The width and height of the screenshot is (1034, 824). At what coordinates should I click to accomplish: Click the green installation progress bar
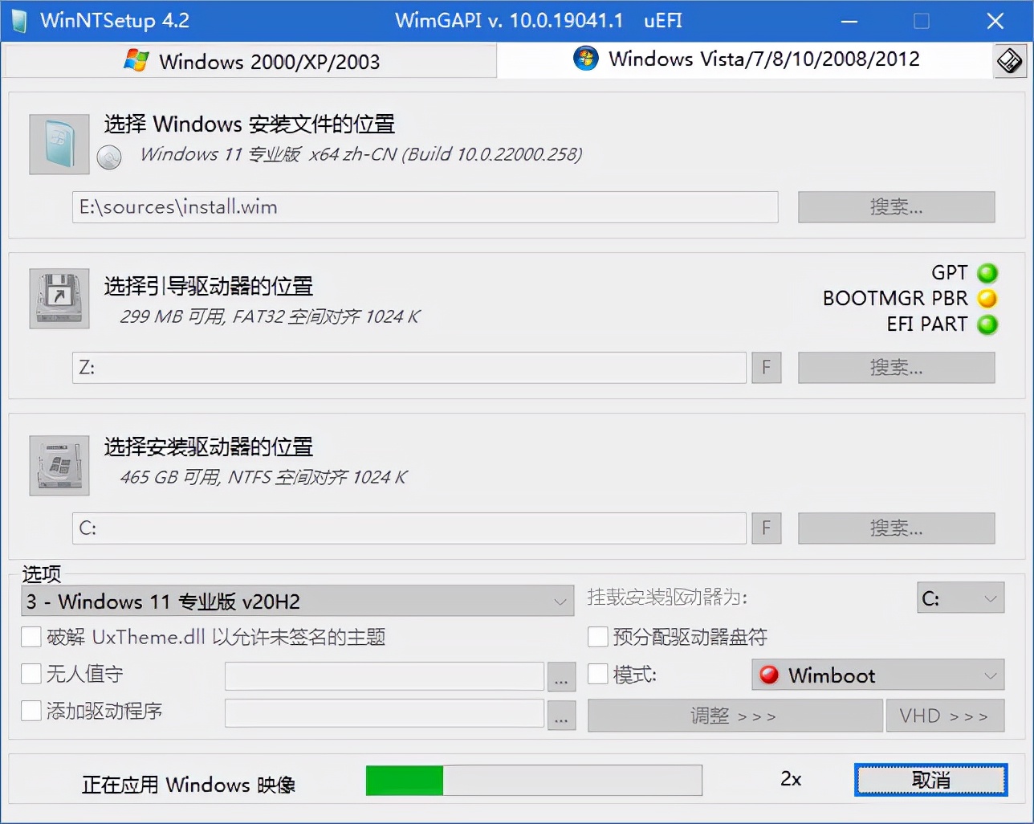pos(404,779)
